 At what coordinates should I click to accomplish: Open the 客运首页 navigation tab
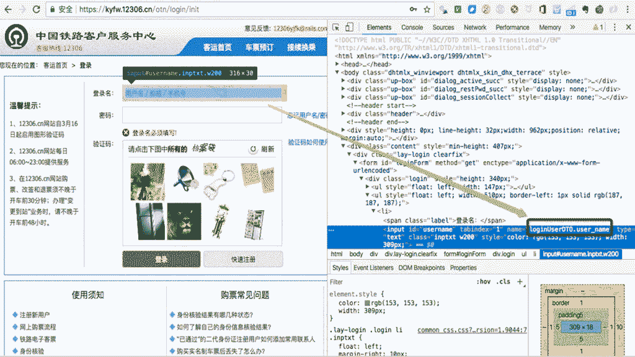pyautogui.click(x=218, y=47)
